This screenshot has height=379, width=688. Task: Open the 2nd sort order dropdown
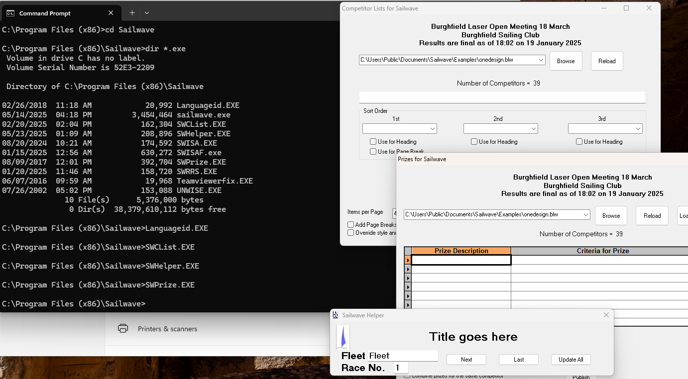533,129
